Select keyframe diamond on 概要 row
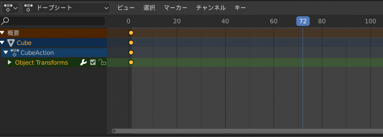 [x=131, y=33]
